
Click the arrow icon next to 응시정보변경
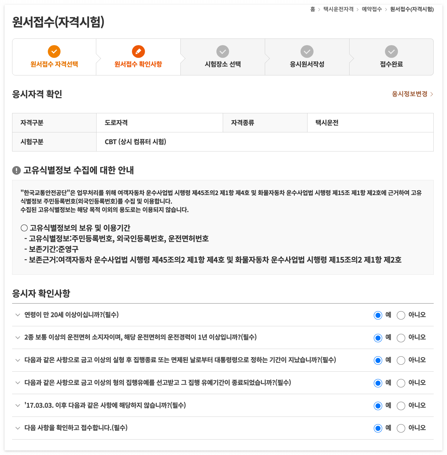(432, 94)
